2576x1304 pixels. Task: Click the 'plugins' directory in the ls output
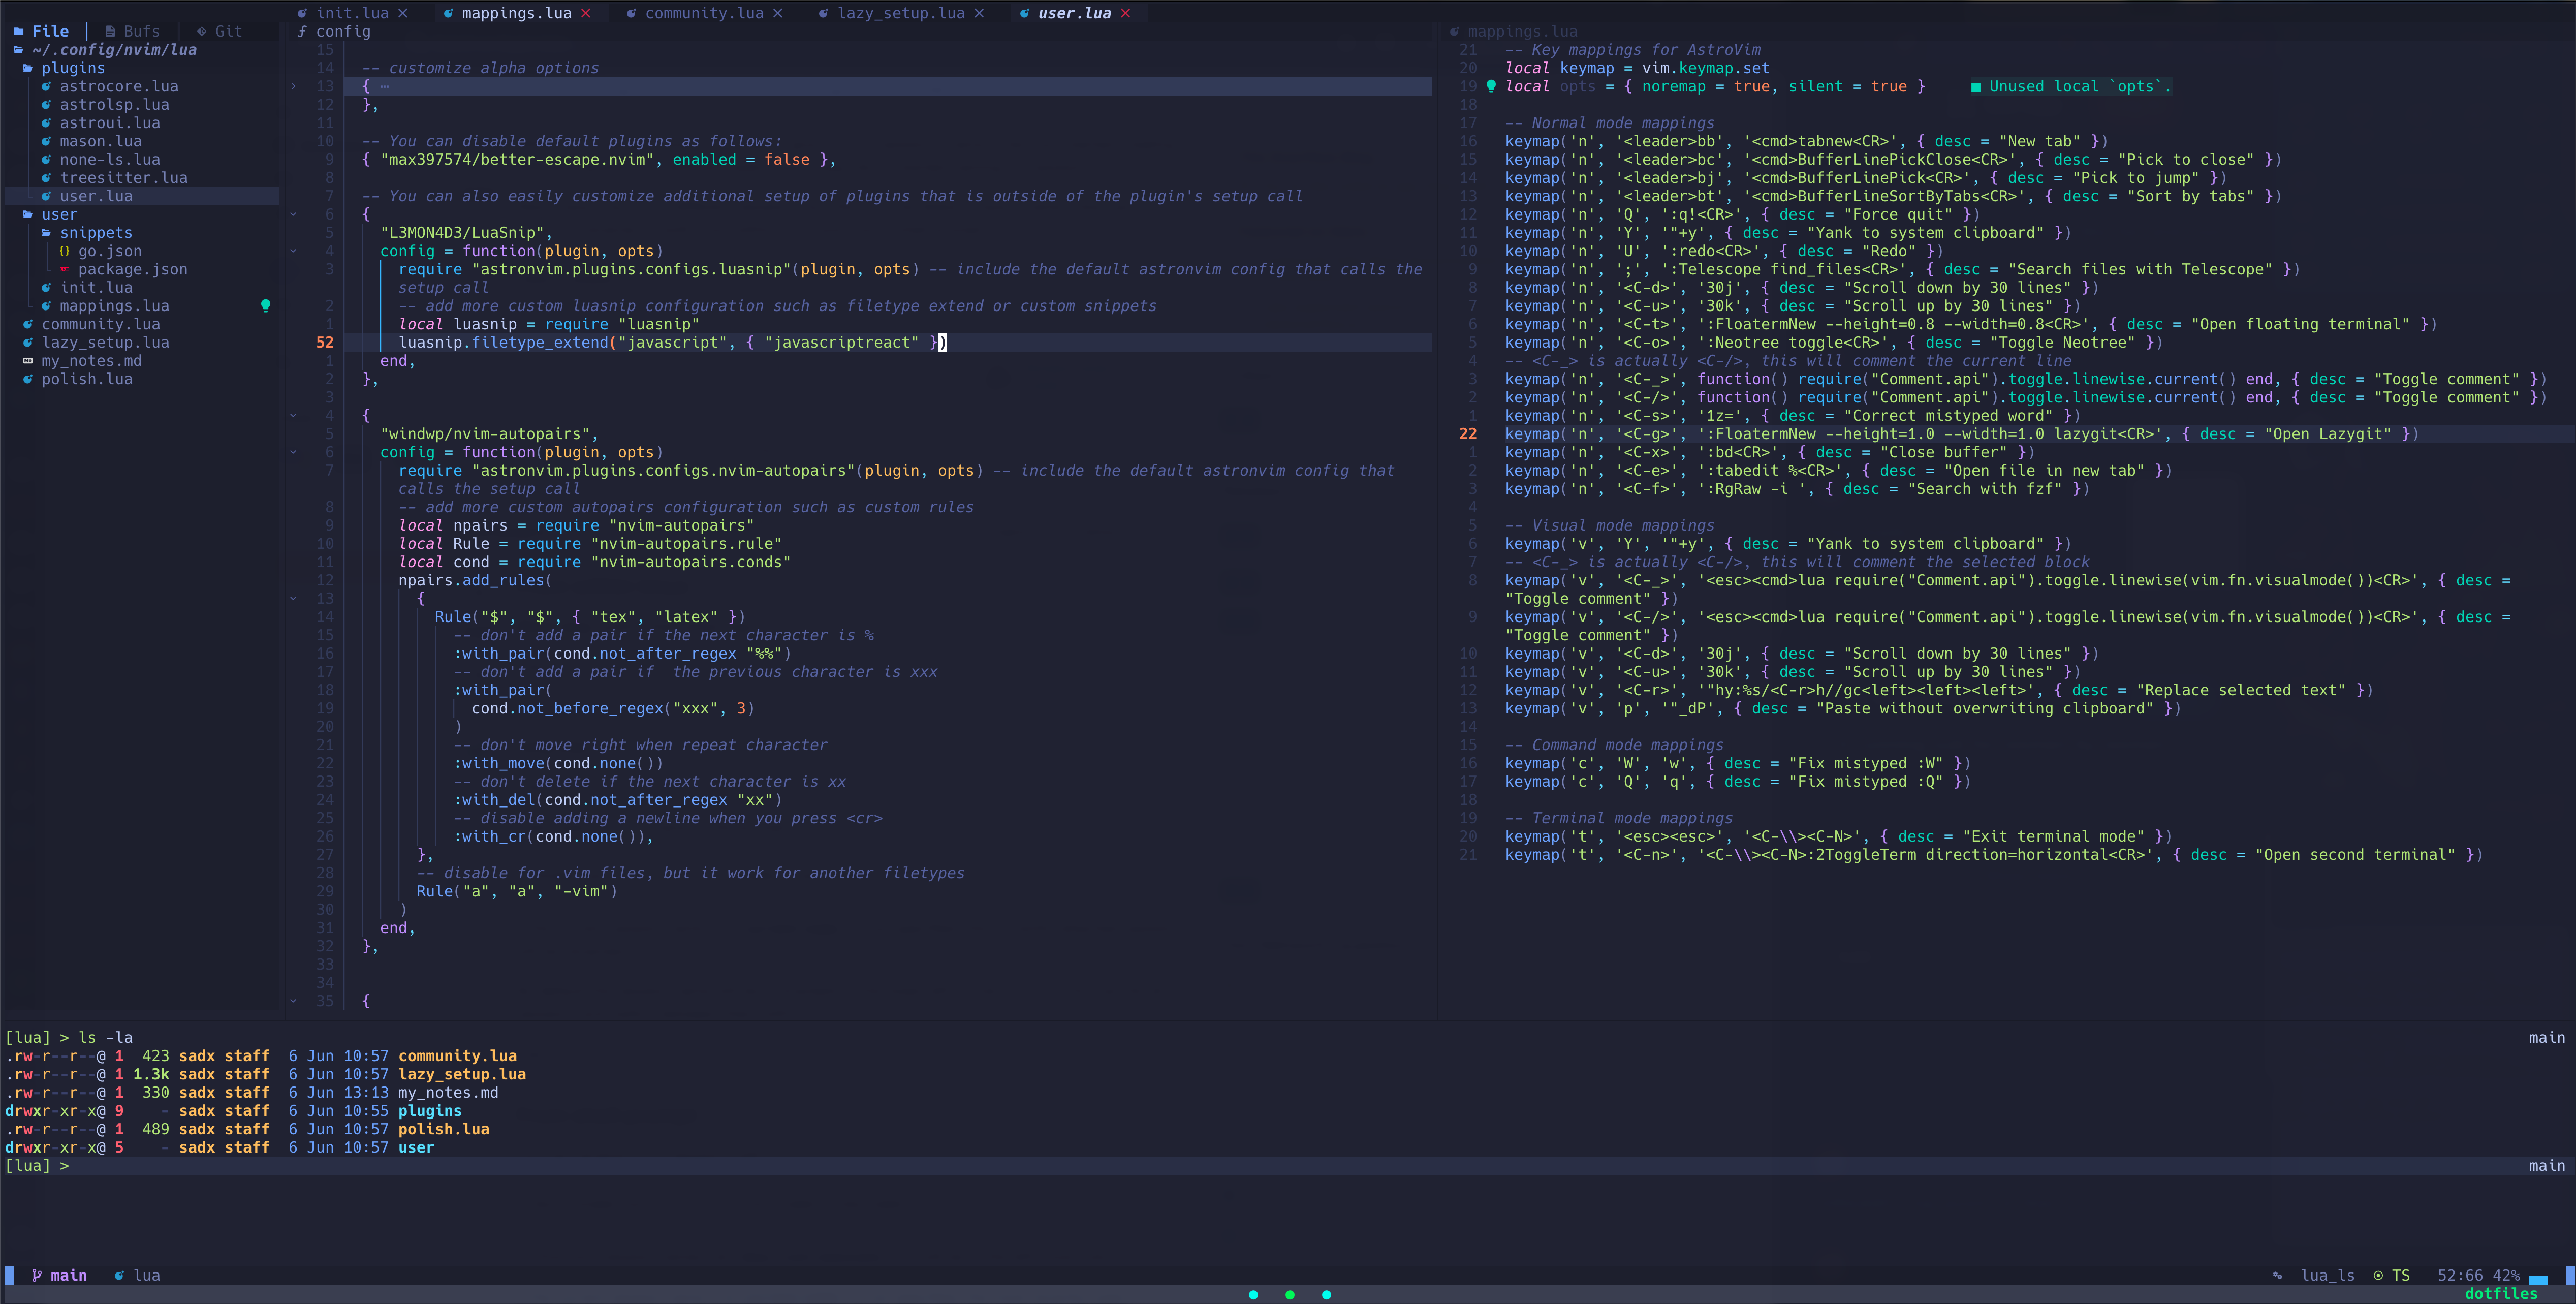(430, 1111)
